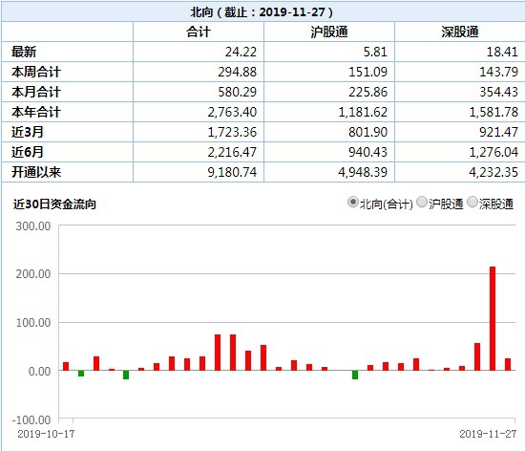The height and width of the screenshot is (451, 525).
Task: Click the value 354.43
Action: pyautogui.click(x=499, y=92)
